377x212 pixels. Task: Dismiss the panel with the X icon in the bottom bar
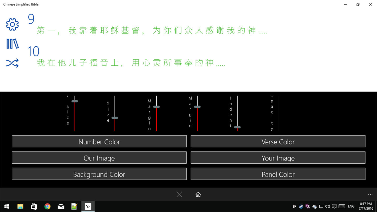point(179,194)
